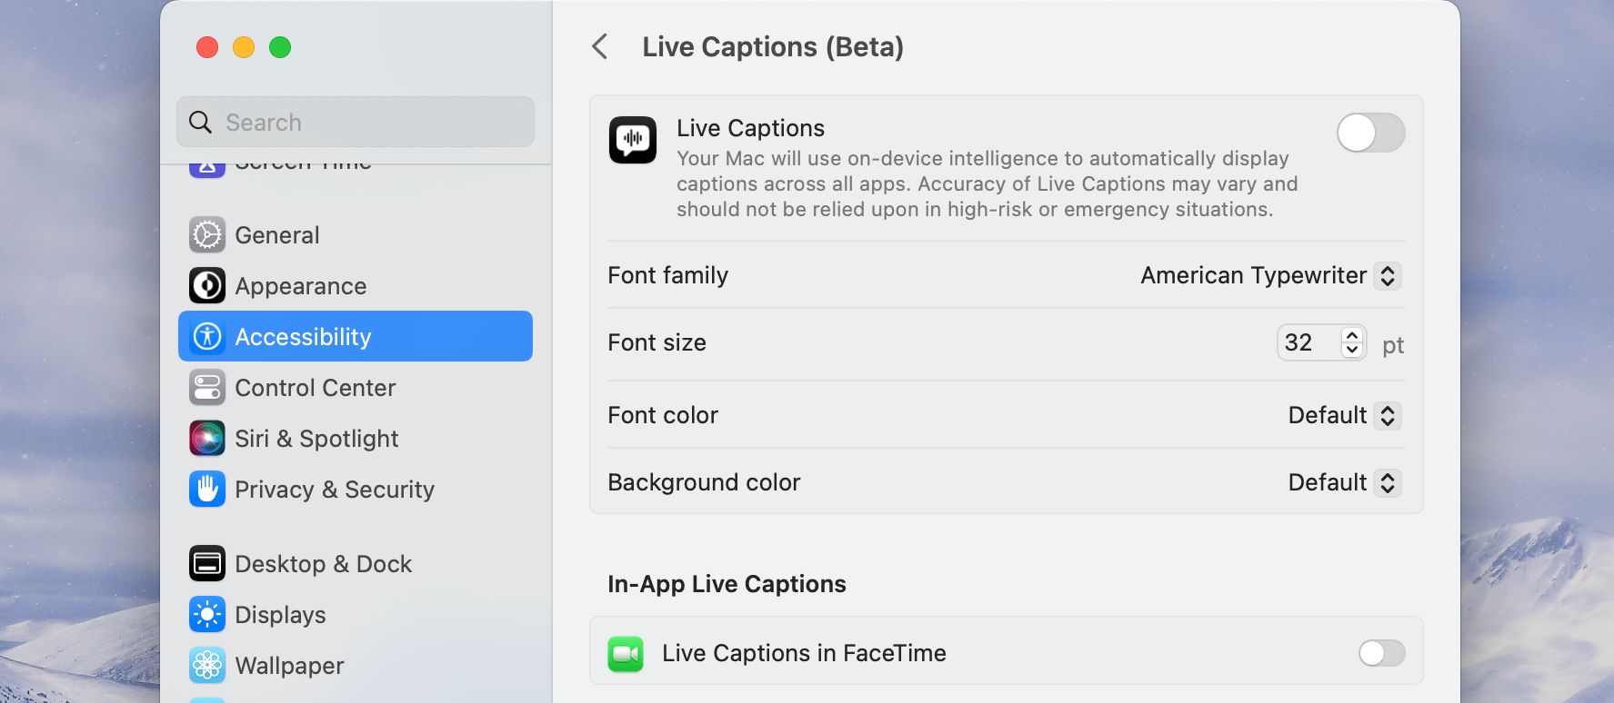This screenshot has width=1614, height=703.
Task: Open Desktop & Dock icon
Action: (x=207, y=564)
